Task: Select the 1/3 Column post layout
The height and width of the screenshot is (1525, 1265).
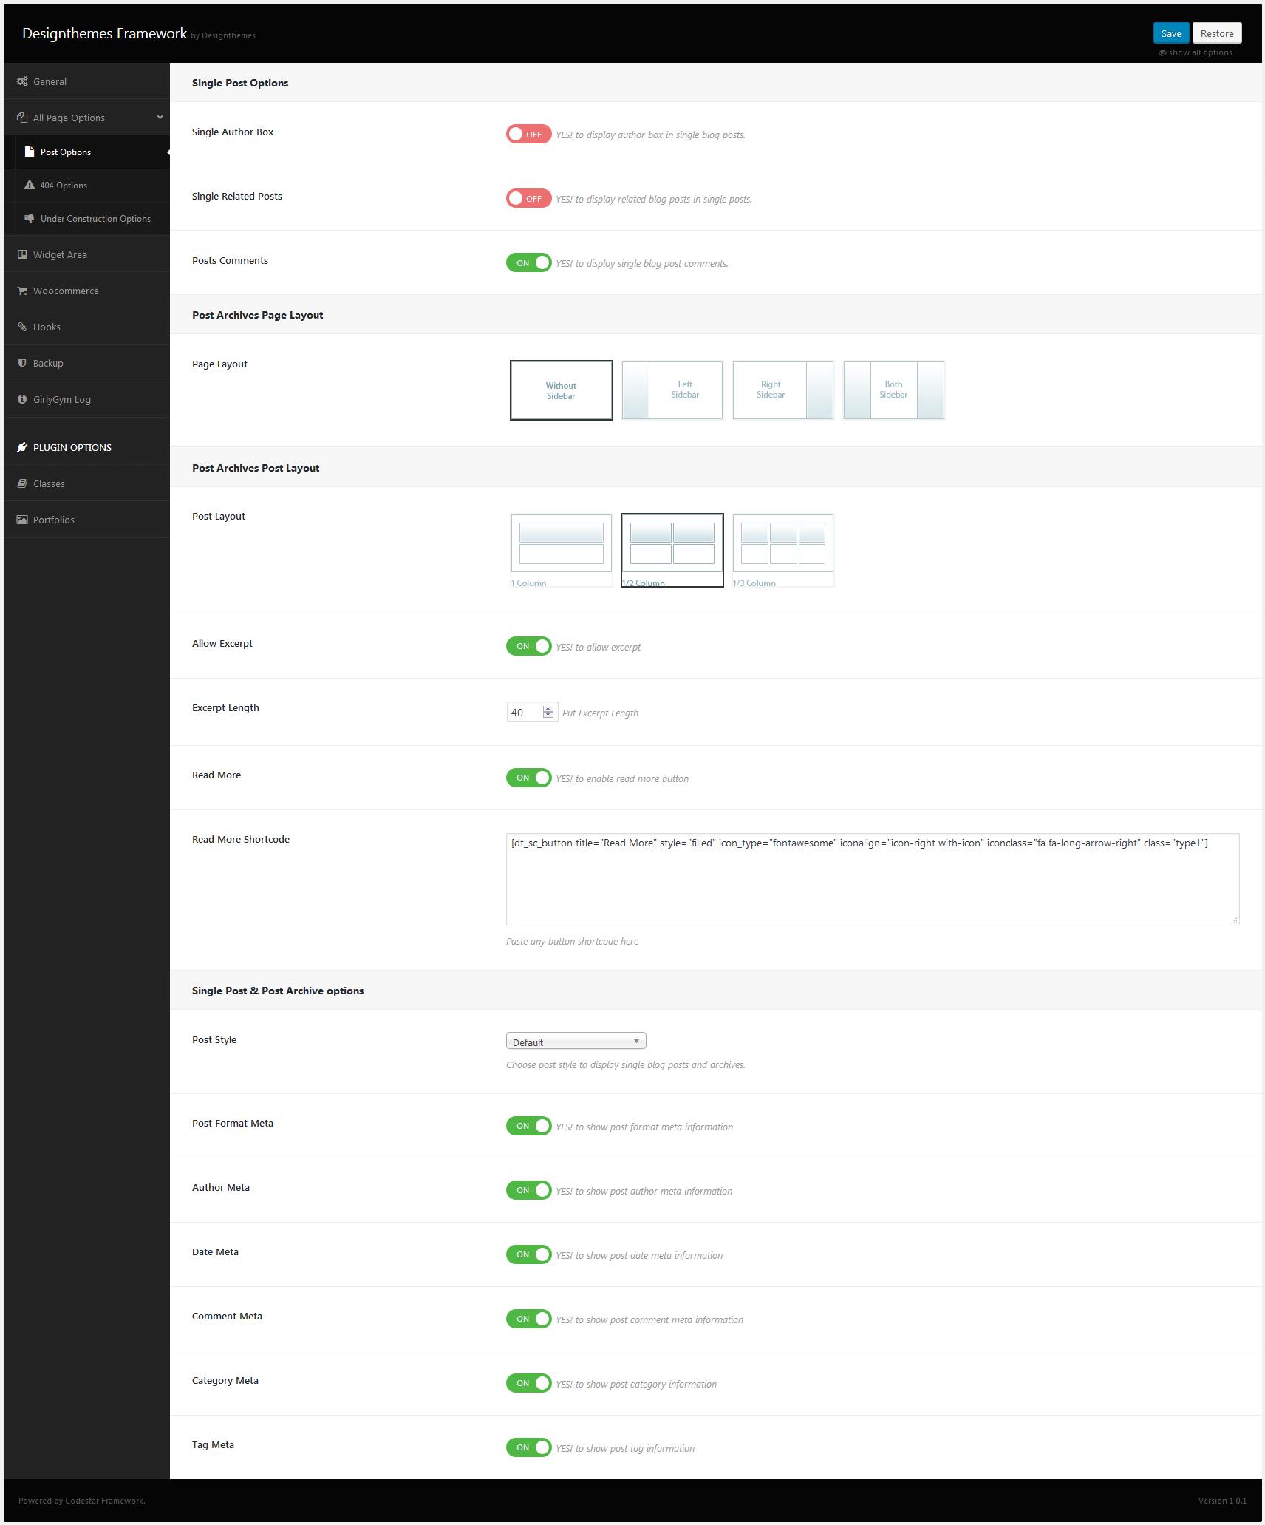Action: tap(783, 551)
